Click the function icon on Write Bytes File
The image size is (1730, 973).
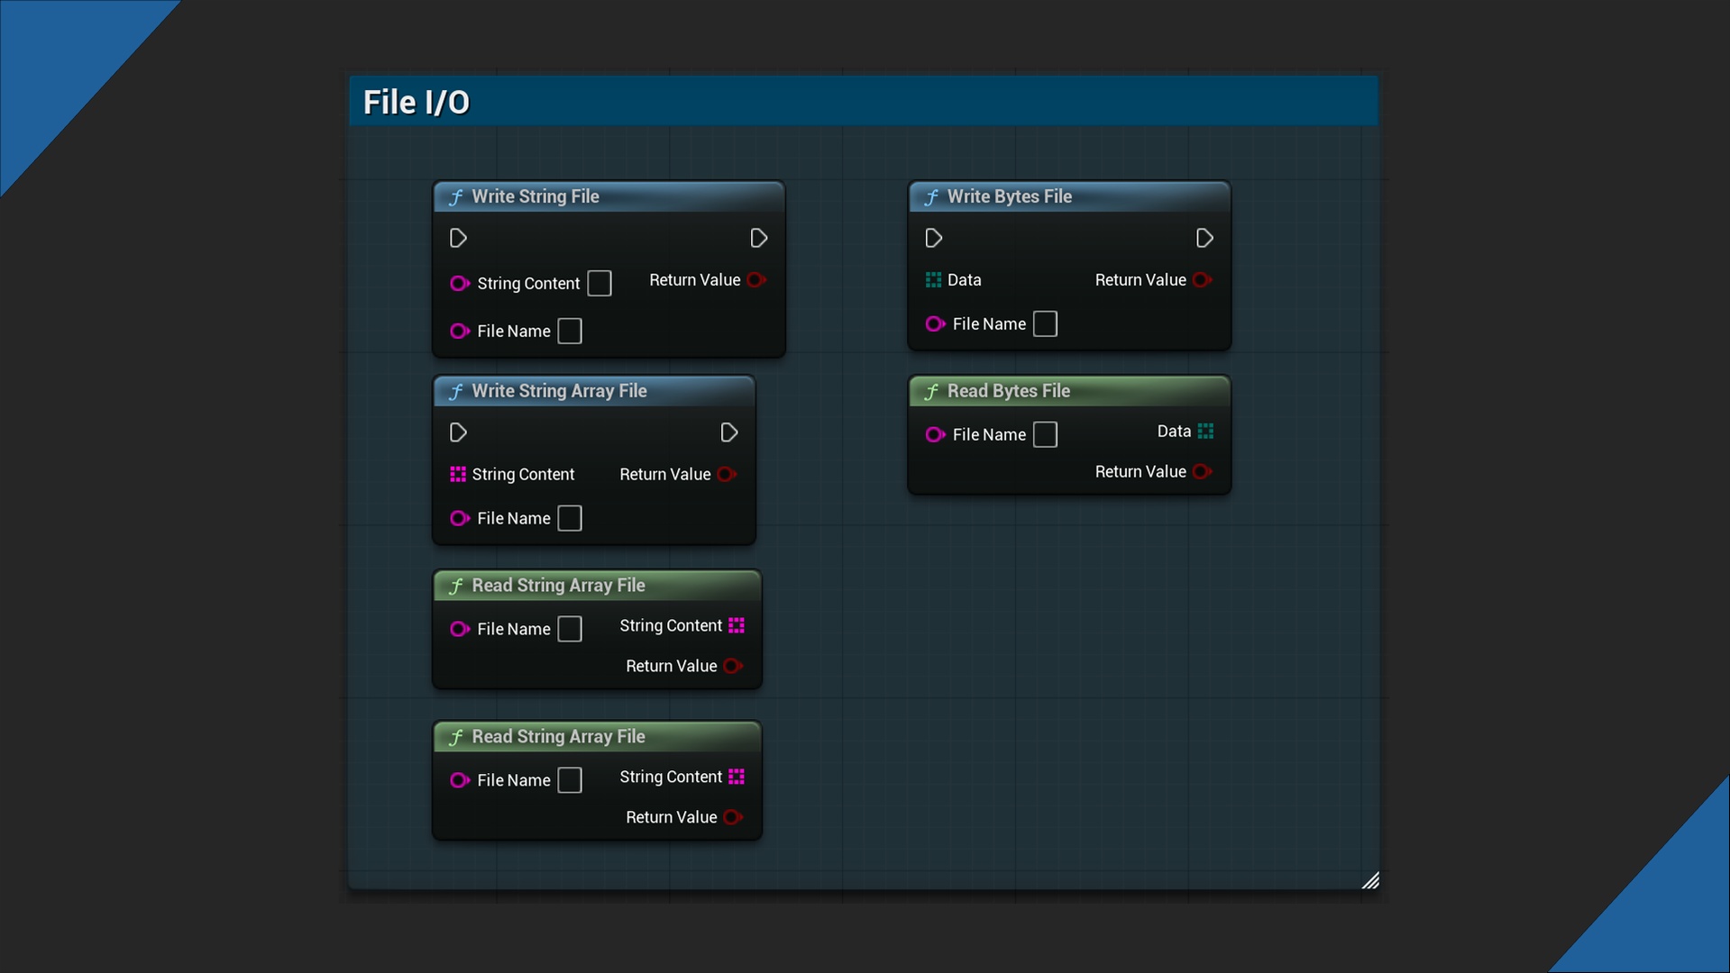coord(932,196)
